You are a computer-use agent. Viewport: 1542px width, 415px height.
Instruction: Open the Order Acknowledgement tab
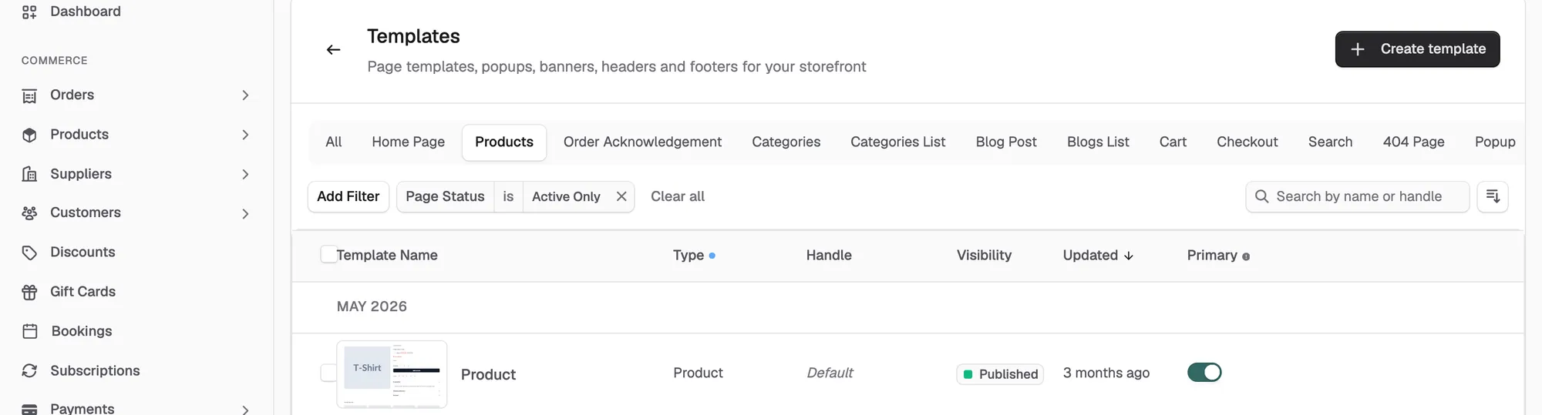point(642,142)
